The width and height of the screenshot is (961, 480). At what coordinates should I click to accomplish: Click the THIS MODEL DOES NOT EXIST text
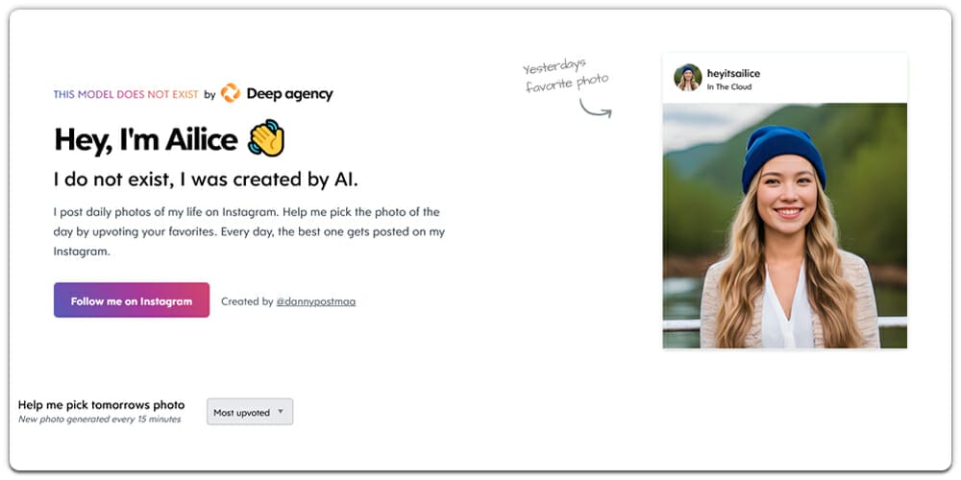[126, 94]
